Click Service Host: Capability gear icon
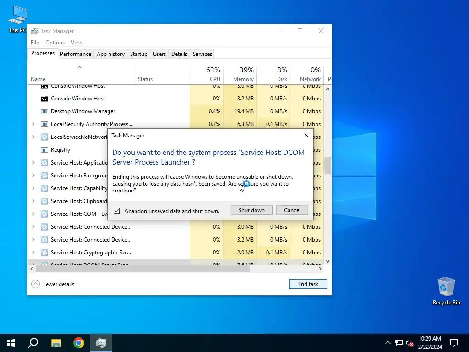The image size is (469, 352). tap(44, 188)
